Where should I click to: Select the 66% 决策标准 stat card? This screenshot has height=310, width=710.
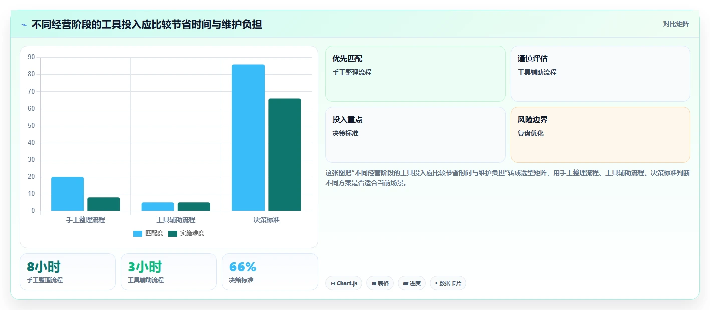(x=270, y=272)
